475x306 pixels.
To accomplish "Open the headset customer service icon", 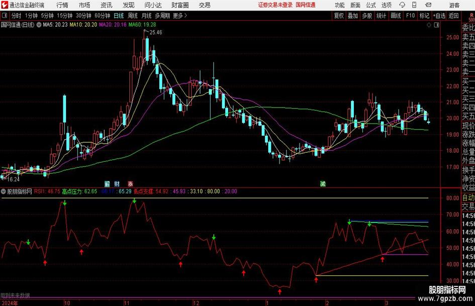I will (402, 5).
